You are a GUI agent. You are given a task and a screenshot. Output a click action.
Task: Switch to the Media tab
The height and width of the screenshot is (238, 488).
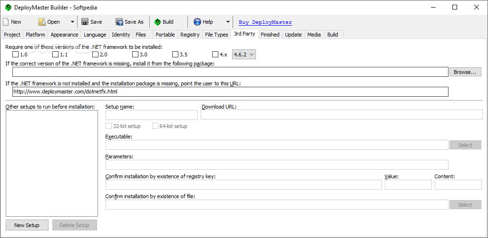tap(314, 35)
